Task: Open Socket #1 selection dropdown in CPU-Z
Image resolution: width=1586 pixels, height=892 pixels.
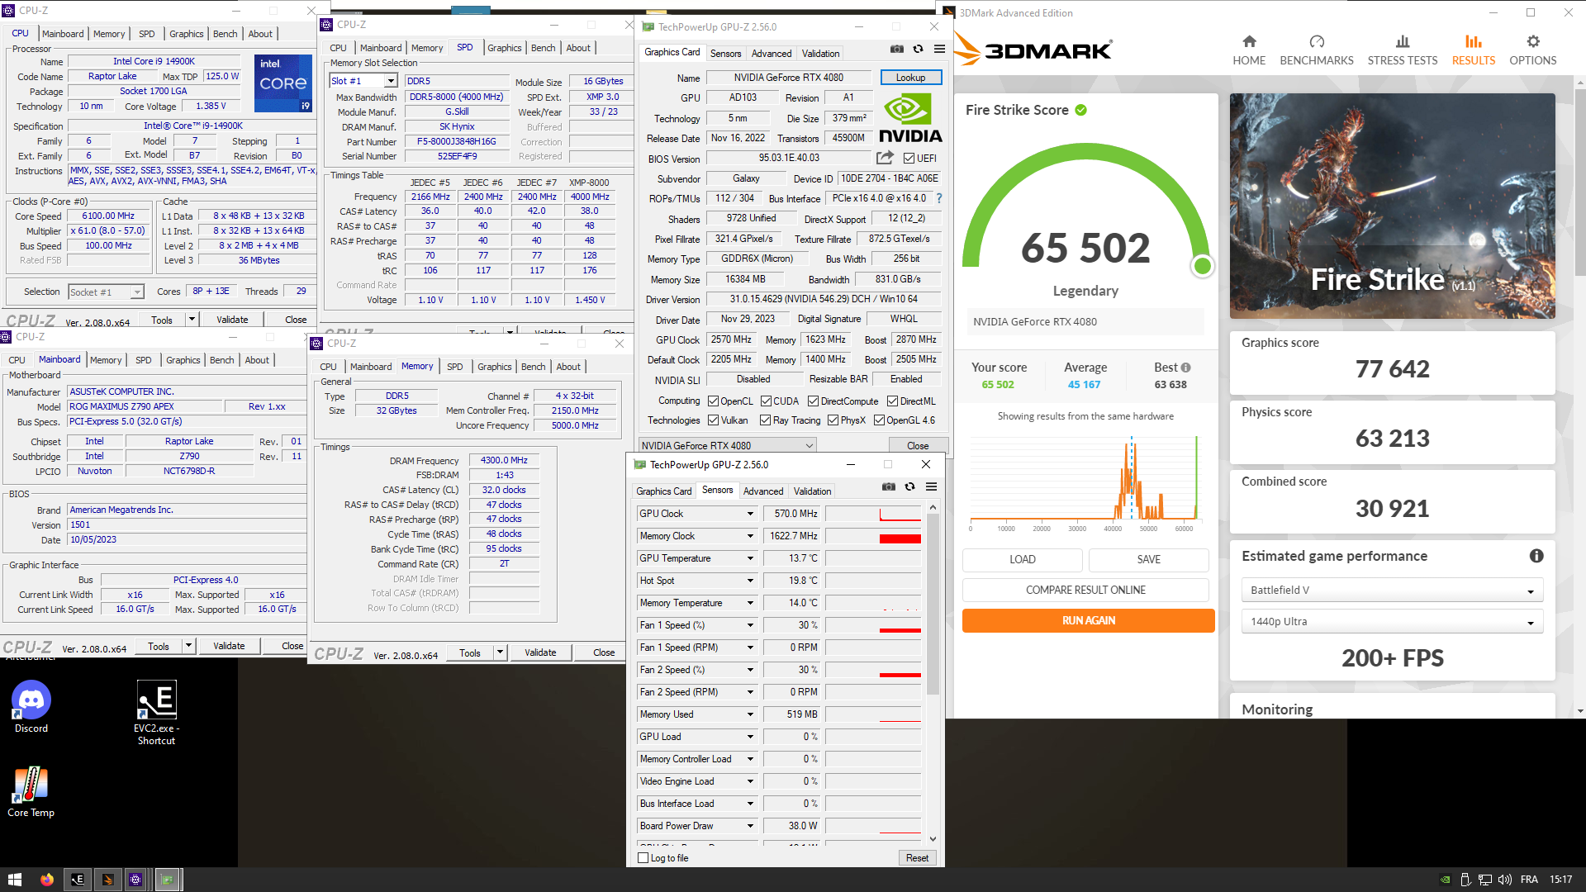Action: pyautogui.click(x=106, y=292)
